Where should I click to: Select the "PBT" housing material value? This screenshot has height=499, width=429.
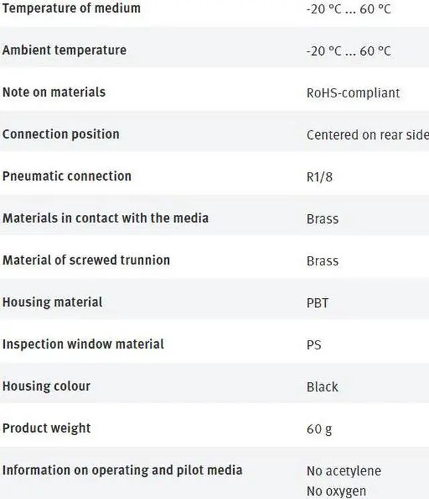[x=318, y=304]
